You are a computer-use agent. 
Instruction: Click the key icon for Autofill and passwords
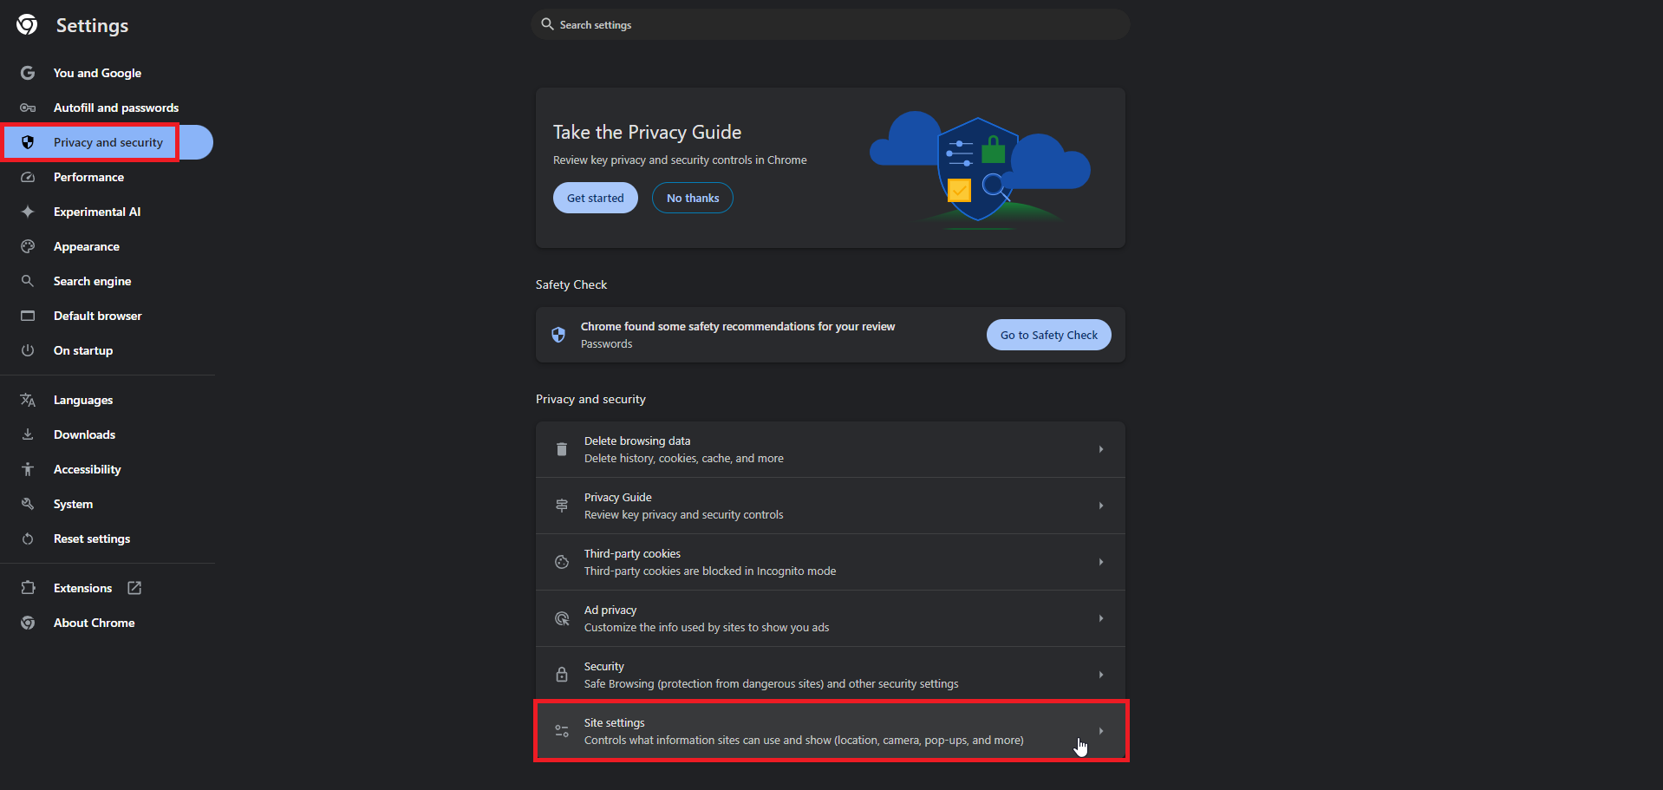coord(28,108)
